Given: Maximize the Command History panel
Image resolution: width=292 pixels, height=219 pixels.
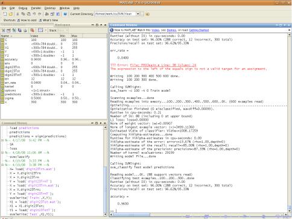Looking at the screenshot, I should [x=97, y=123].
